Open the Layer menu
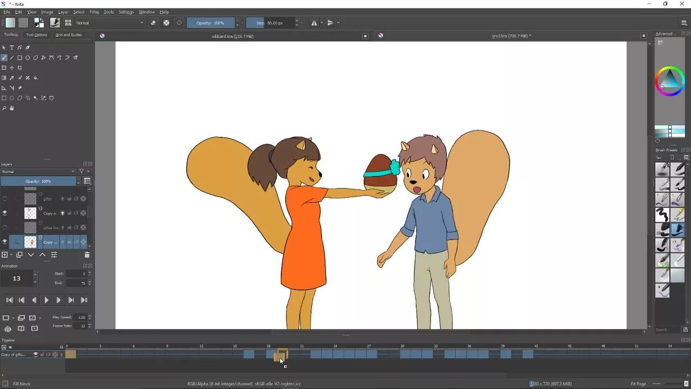This screenshot has width=691, height=389. 63,12
